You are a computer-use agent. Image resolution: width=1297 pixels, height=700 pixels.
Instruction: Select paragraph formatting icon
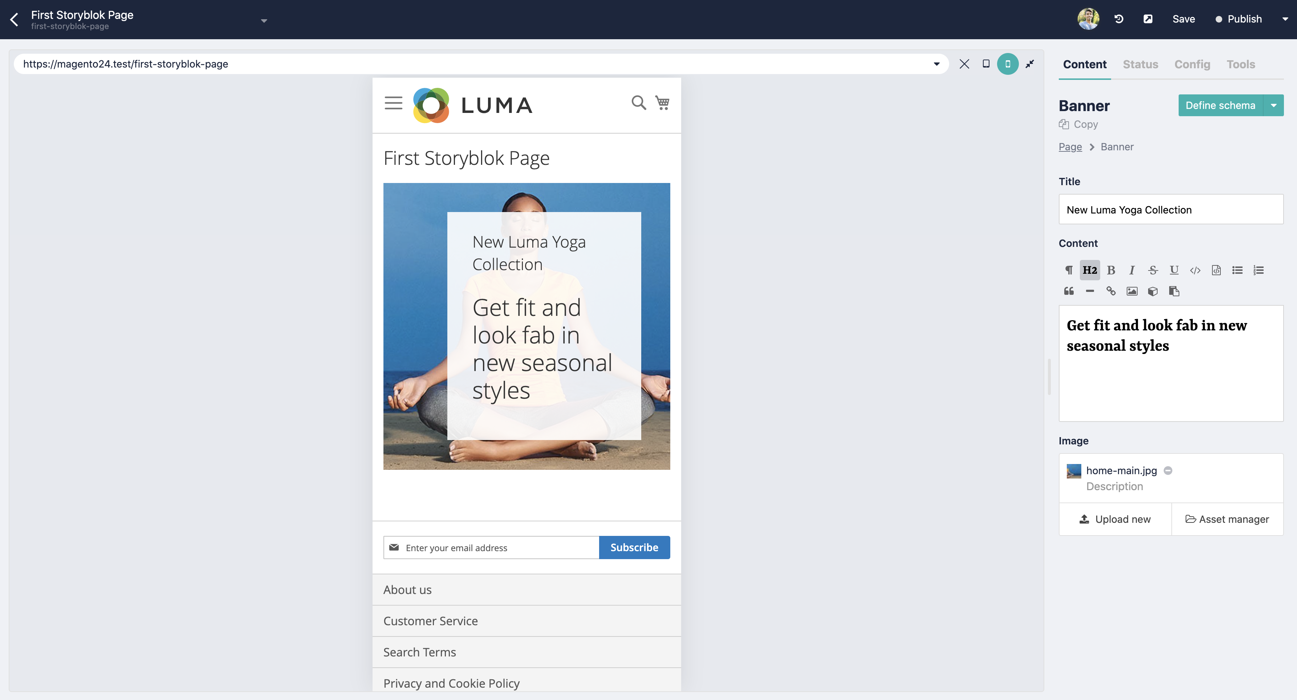pos(1068,270)
